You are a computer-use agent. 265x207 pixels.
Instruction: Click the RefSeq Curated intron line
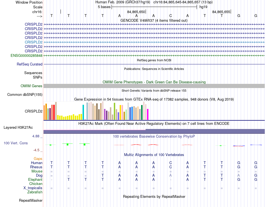(154, 64)
